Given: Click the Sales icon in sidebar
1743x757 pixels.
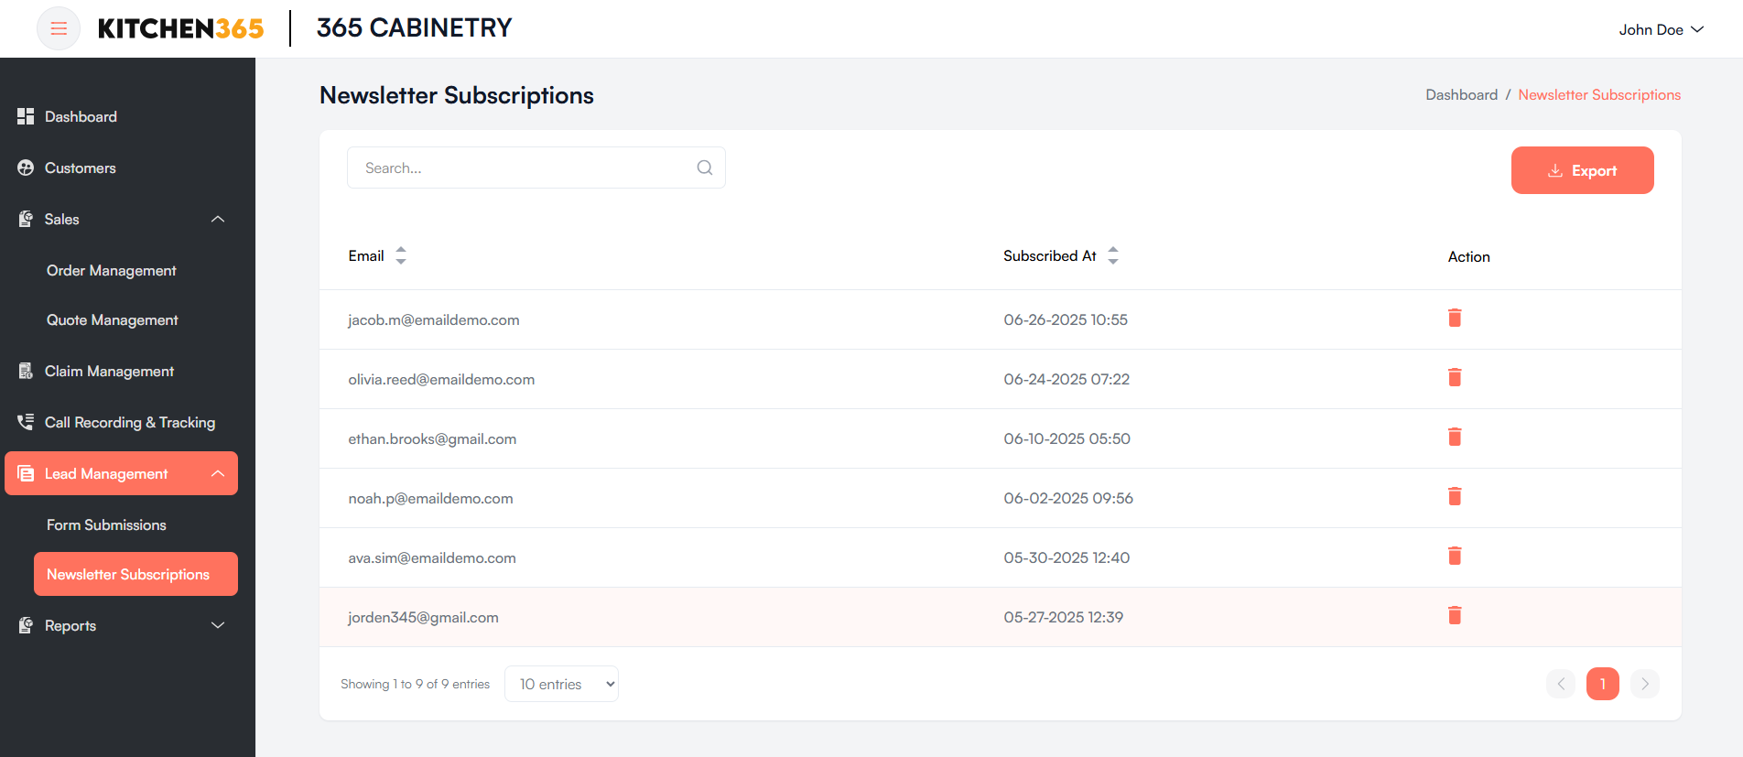Looking at the screenshot, I should (x=26, y=219).
